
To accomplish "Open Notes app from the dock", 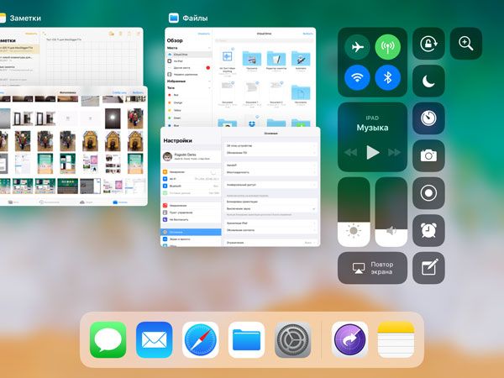I will click(396, 339).
